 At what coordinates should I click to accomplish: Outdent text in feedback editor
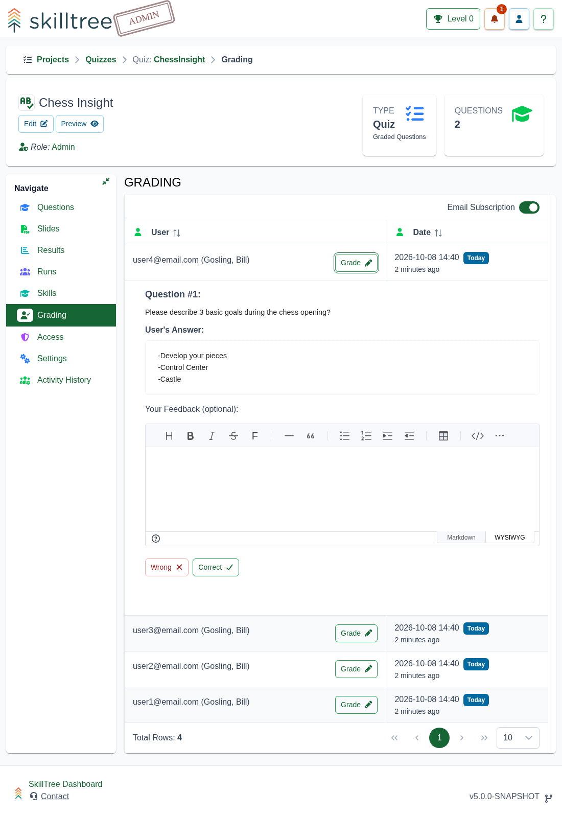pos(409,436)
